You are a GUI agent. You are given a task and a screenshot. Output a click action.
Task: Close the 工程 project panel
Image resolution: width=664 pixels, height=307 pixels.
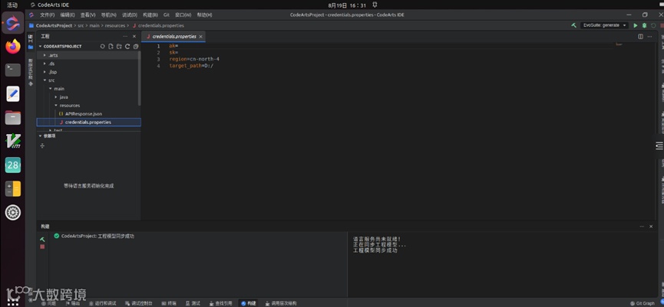[134, 37]
